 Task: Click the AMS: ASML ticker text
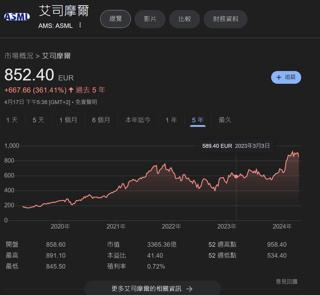pyautogui.click(x=55, y=26)
